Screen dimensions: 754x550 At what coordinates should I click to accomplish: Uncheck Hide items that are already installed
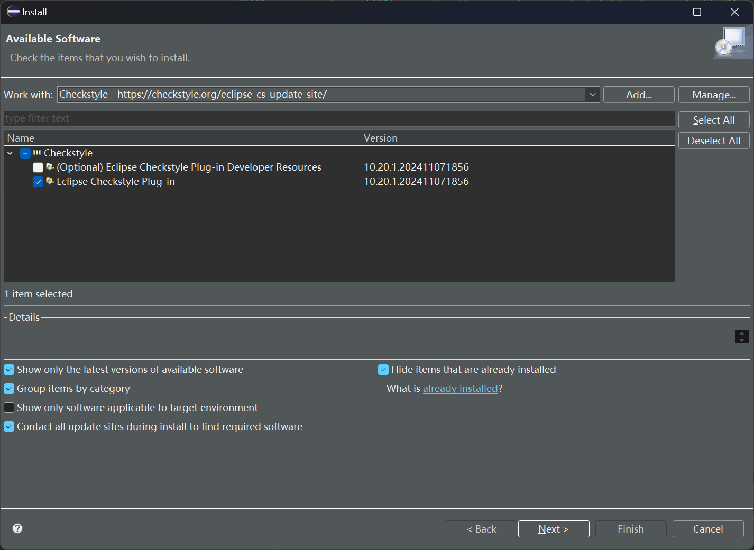383,369
